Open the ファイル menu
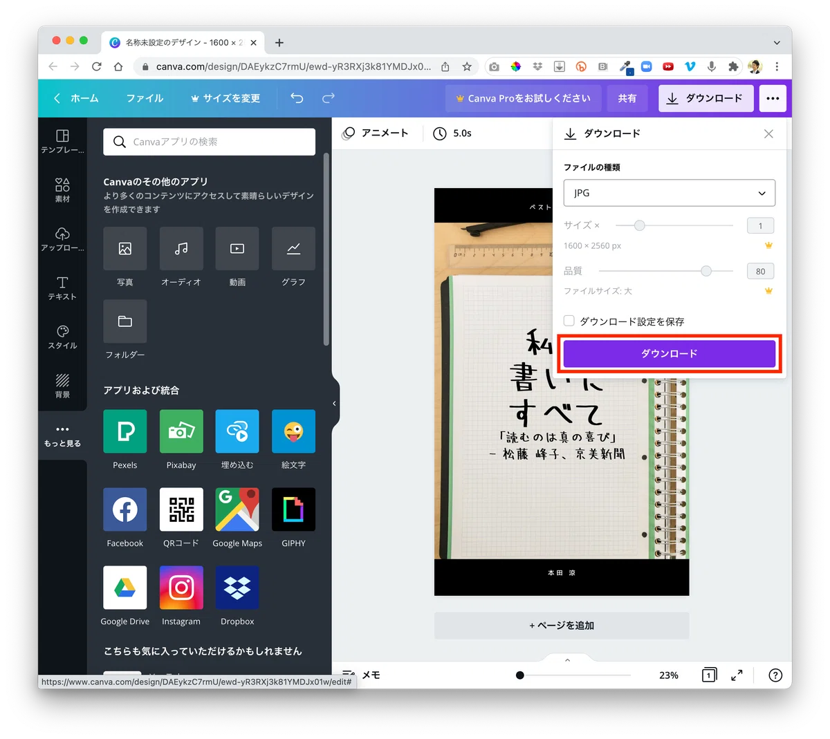The width and height of the screenshot is (830, 739). tap(145, 98)
